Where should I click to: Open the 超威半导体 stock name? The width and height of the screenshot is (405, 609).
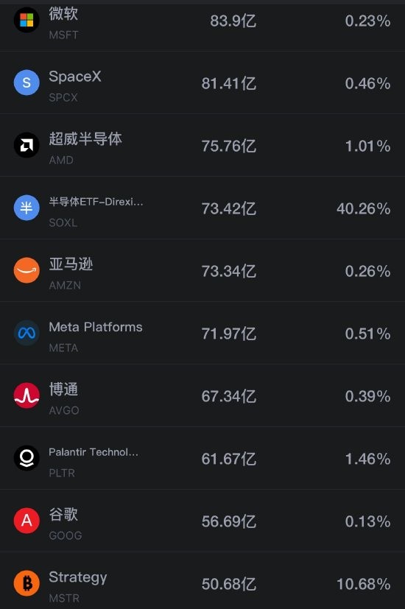tap(85, 138)
